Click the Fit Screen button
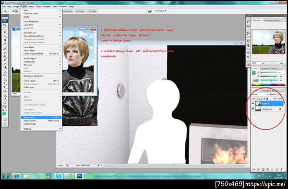 [x=80, y=11]
